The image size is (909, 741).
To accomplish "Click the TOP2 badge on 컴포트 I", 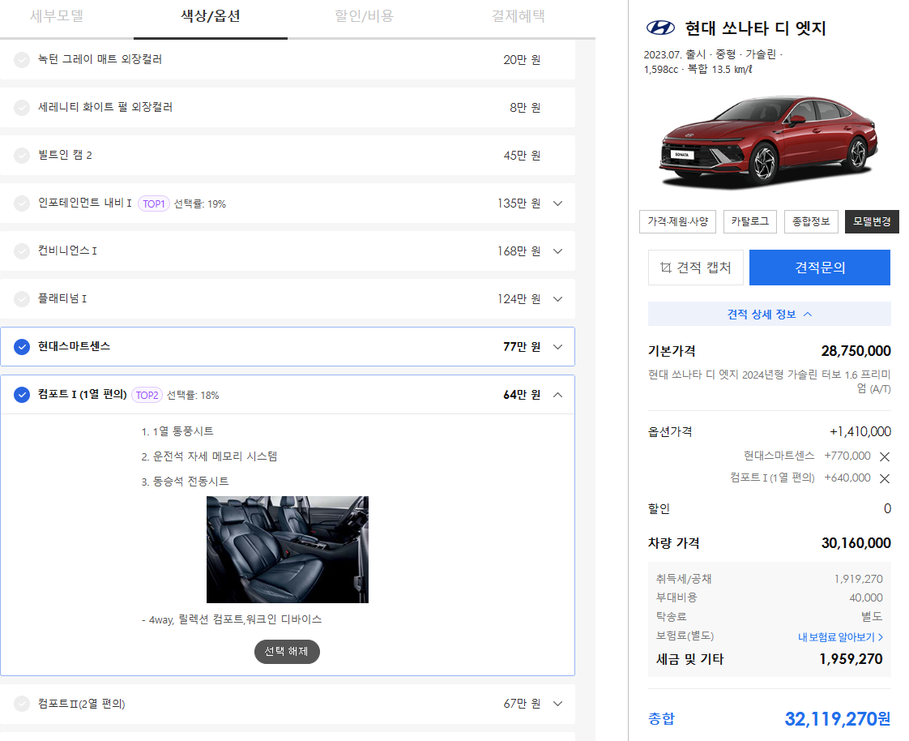I will (147, 395).
